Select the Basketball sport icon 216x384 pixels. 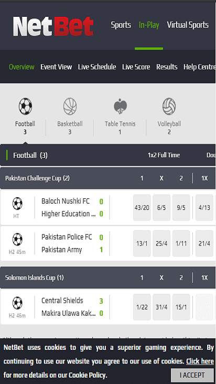coord(70,106)
